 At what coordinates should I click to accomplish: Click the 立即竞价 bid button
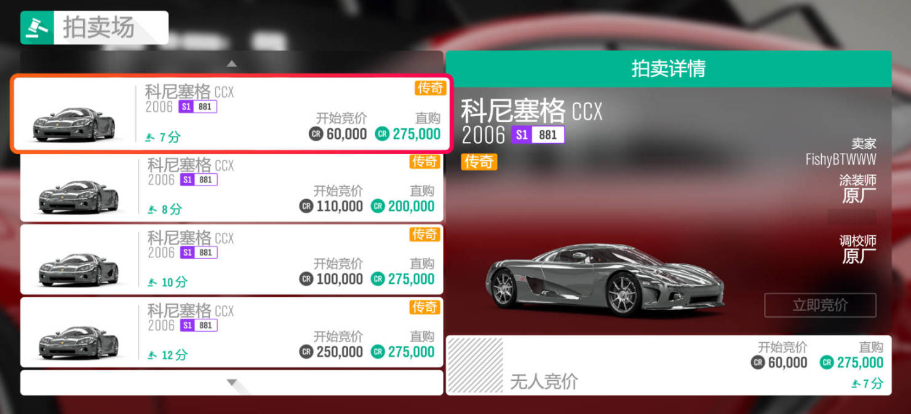click(x=820, y=305)
